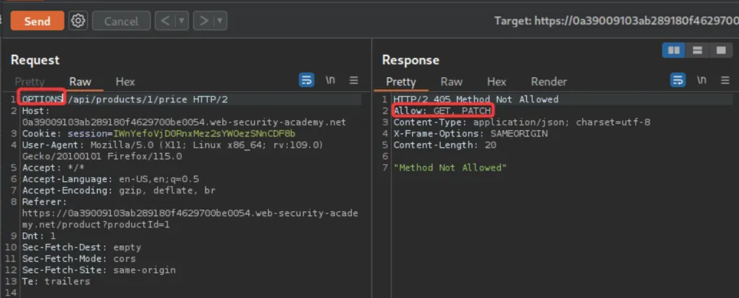Image resolution: width=739 pixels, height=298 pixels.
Task: Open the Request panel hamburger menu
Action: [x=354, y=81]
